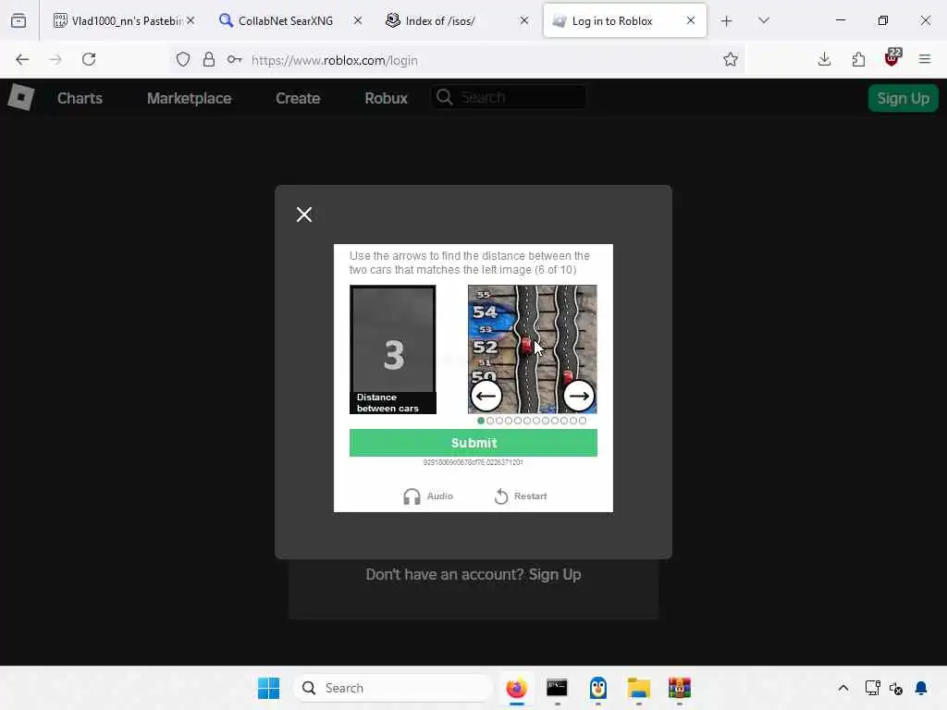This screenshot has width=947, height=710.
Task: Open WinRAR from taskbar
Action: [x=680, y=688]
